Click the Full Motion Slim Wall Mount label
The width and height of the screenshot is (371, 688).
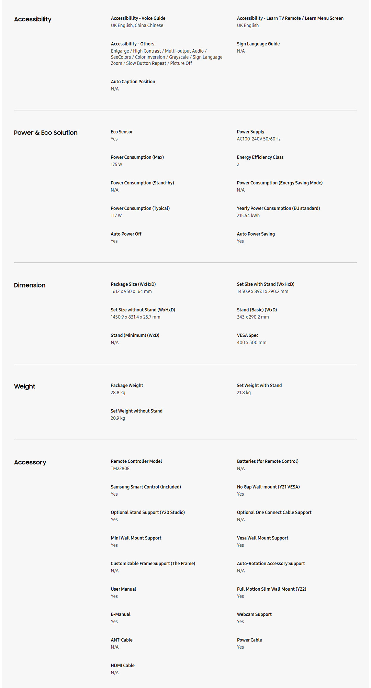point(271,589)
